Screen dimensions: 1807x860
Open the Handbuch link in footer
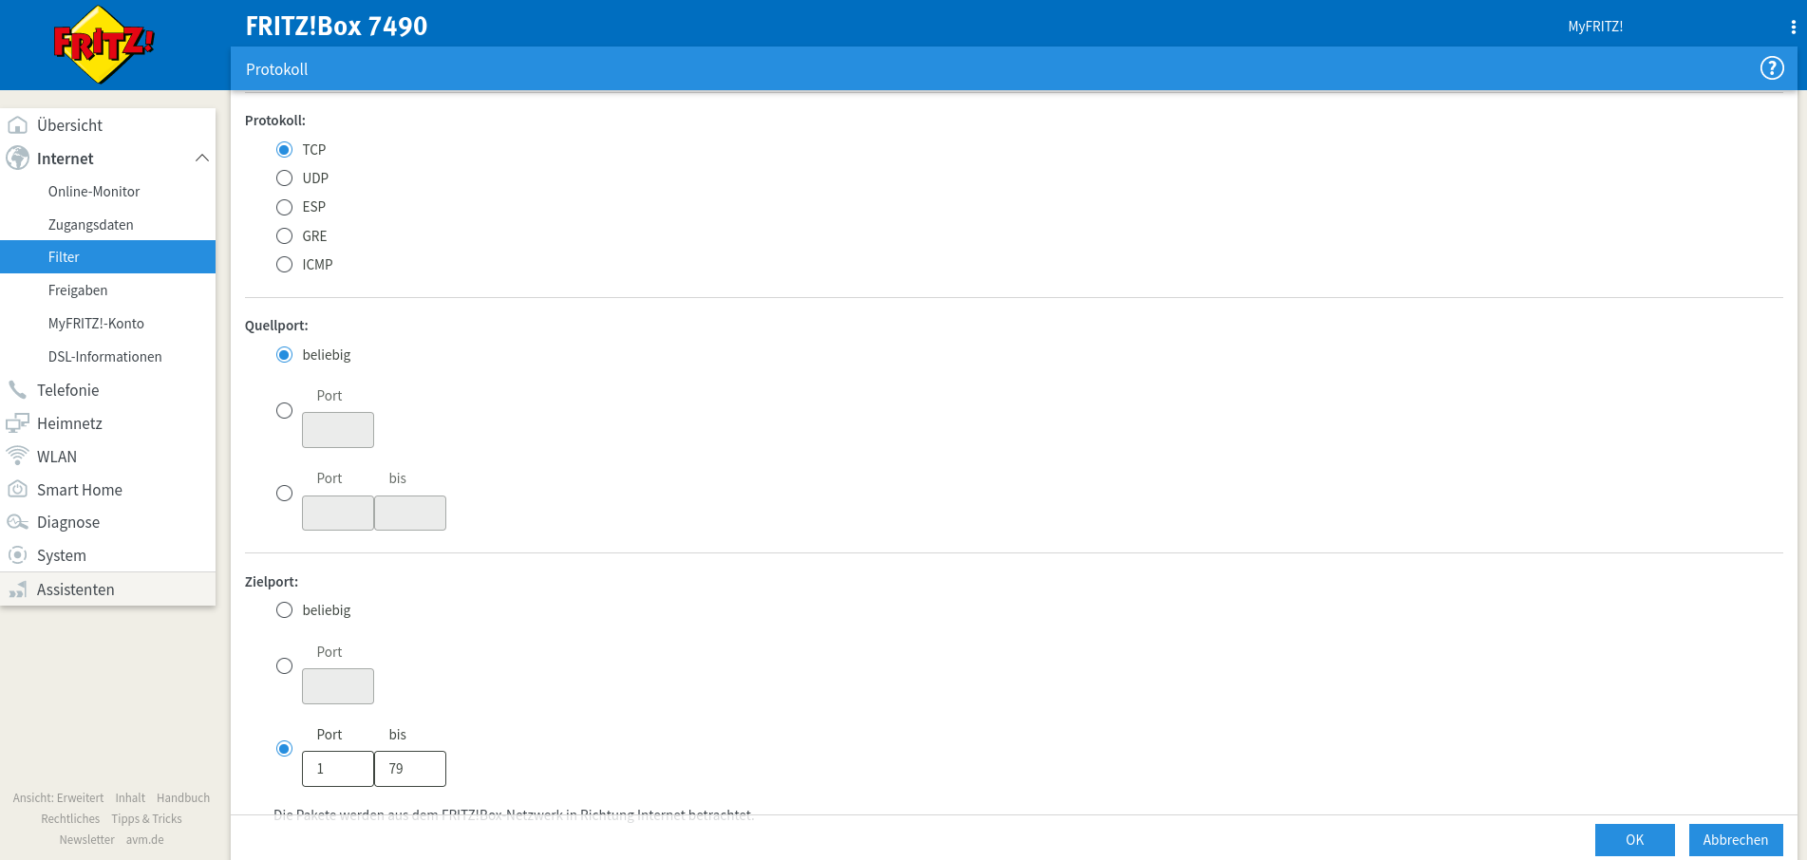(x=183, y=798)
